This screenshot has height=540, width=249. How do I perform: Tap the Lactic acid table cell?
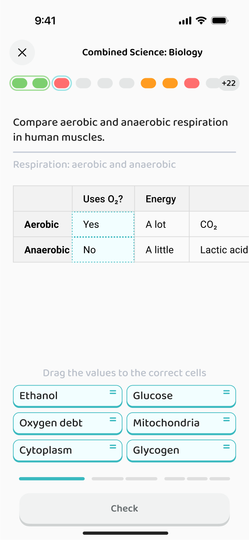coord(219,250)
